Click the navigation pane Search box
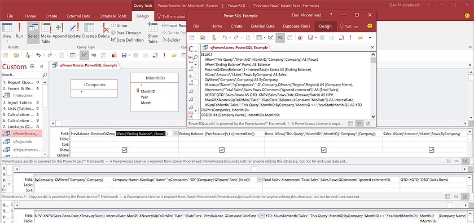 click(x=21, y=74)
